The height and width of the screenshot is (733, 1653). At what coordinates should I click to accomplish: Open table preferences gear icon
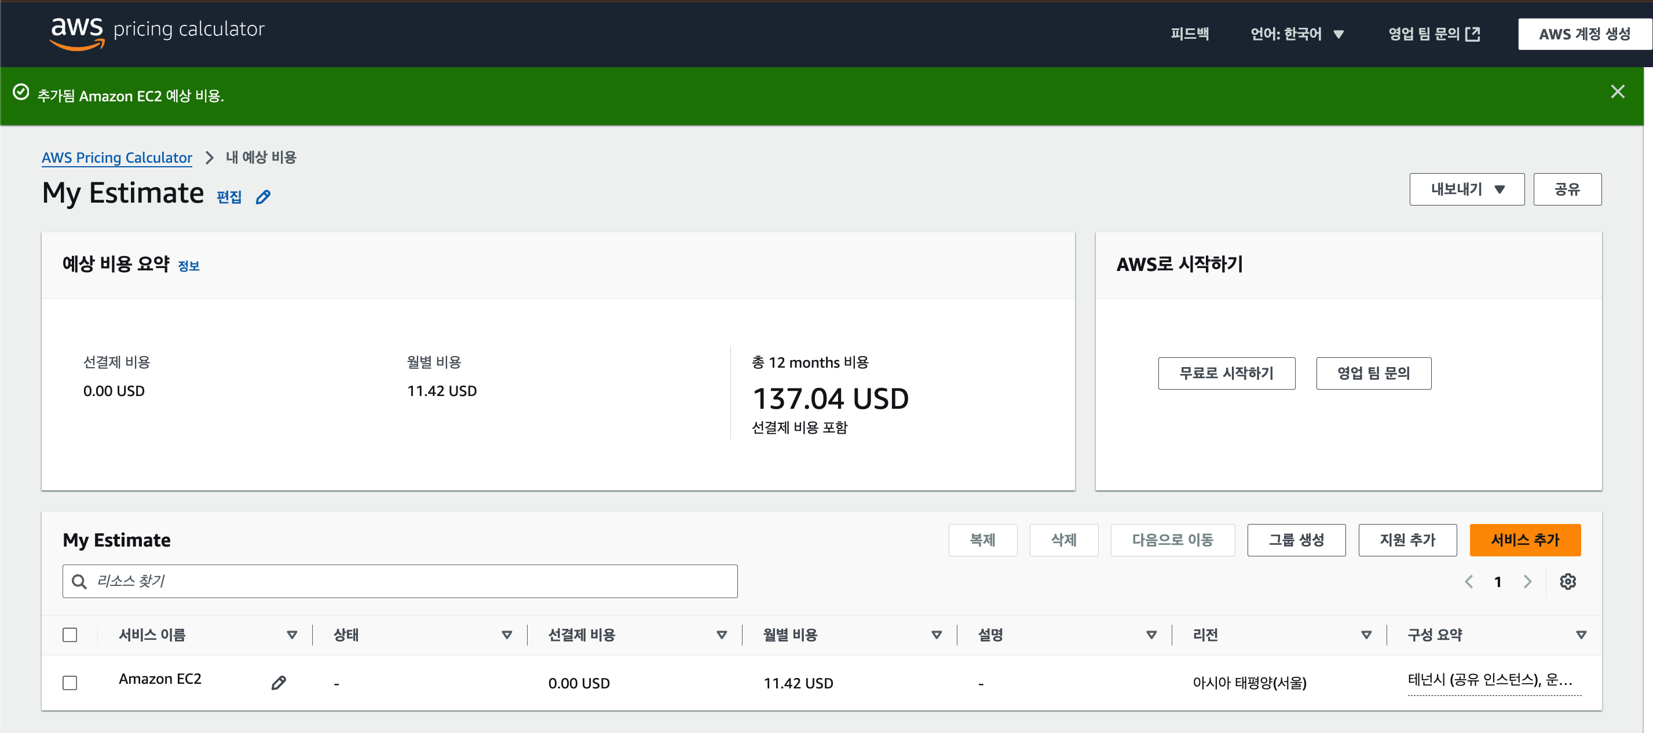1568,582
